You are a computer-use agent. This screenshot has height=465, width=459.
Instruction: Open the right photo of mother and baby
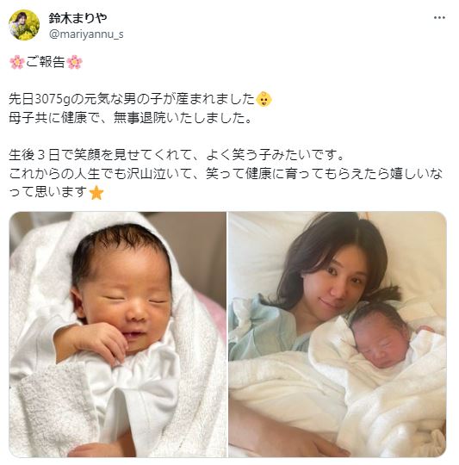point(338,334)
